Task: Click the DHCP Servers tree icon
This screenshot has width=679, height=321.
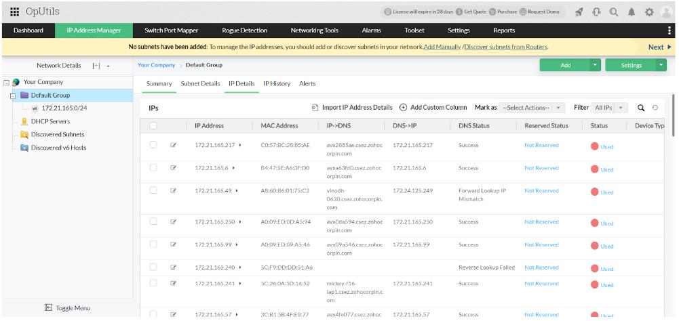Action: [x=24, y=122]
